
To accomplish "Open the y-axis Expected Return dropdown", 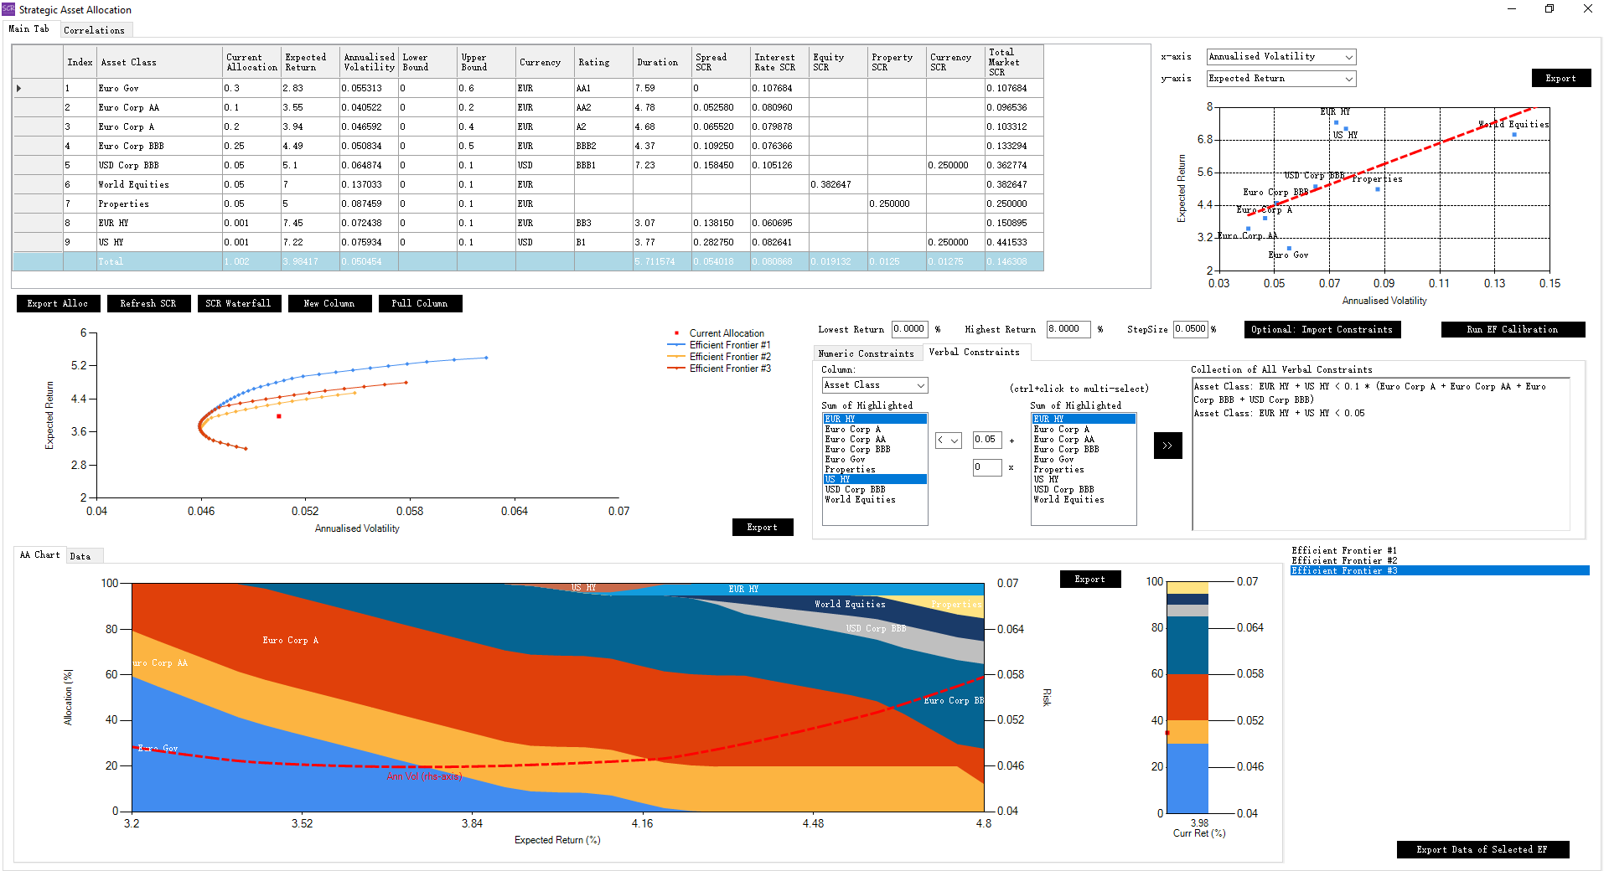I will click(x=1280, y=79).
